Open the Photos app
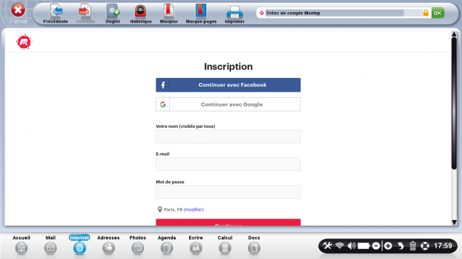Image resolution: width=462 pixels, height=259 pixels. click(138, 245)
